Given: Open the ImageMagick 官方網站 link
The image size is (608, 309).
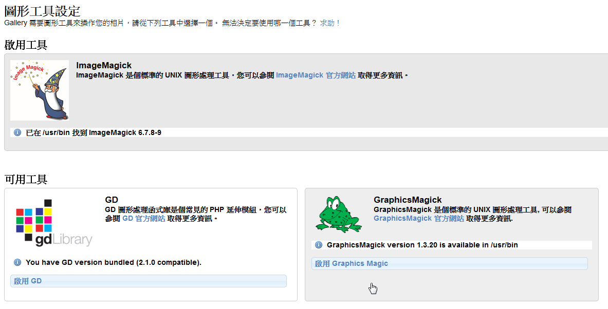Looking at the screenshot, I should pos(316,75).
